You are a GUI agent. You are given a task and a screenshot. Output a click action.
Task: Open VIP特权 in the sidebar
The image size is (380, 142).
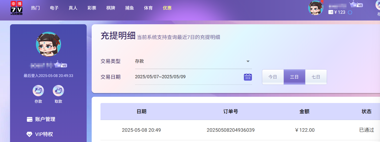[44, 134]
